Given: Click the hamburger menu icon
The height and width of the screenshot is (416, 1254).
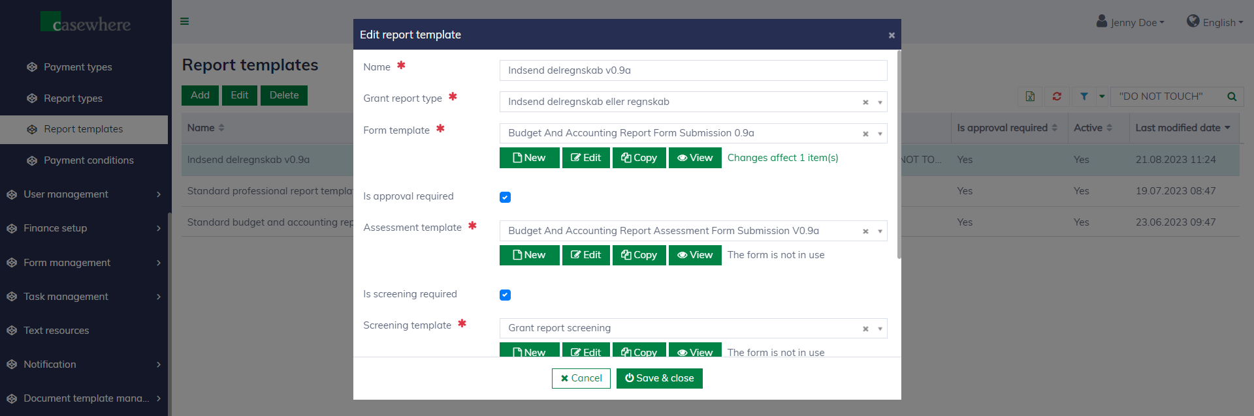Looking at the screenshot, I should coord(185,22).
